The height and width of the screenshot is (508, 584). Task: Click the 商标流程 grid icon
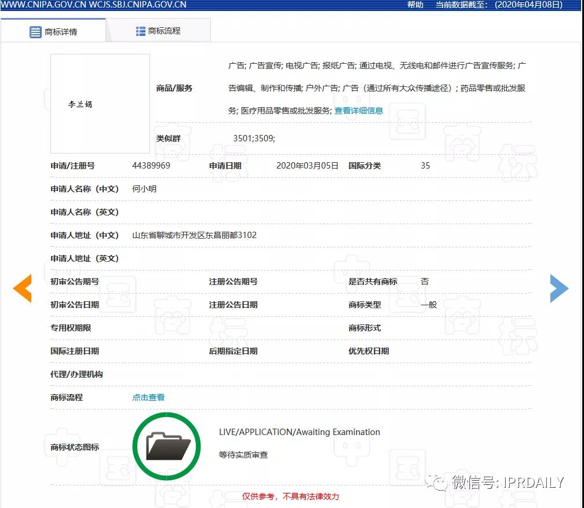(140, 31)
